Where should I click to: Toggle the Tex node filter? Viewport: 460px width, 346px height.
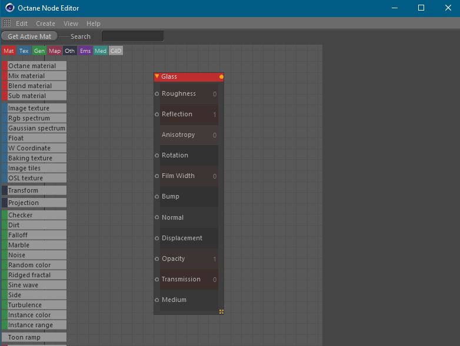[x=24, y=51]
